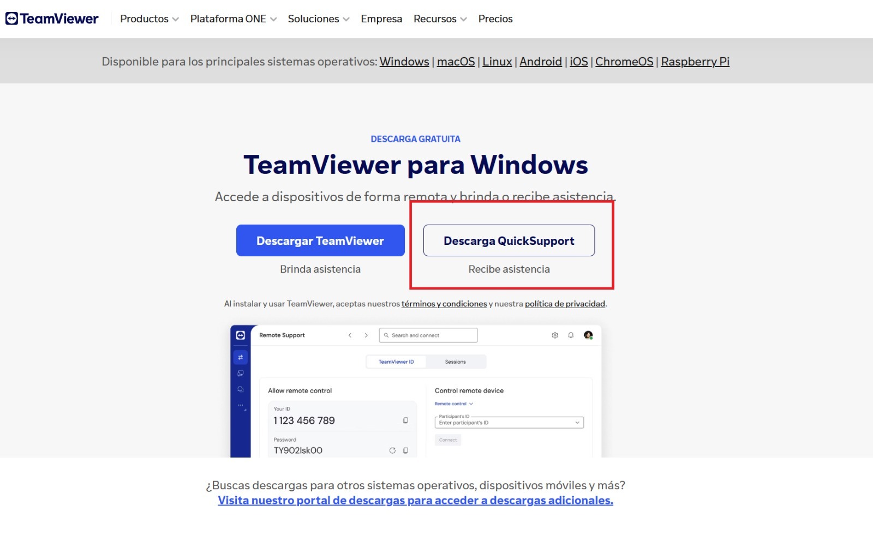
Task: Copy Your ID using the copy icon
Action: tap(405, 420)
